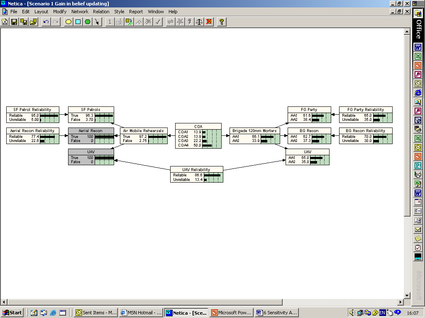Switch to the Sent Items taskbar button
The width and height of the screenshot is (425, 318).
coord(96,313)
